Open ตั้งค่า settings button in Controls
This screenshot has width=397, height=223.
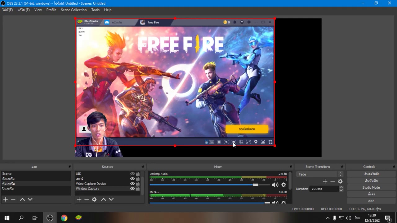(371, 194)
